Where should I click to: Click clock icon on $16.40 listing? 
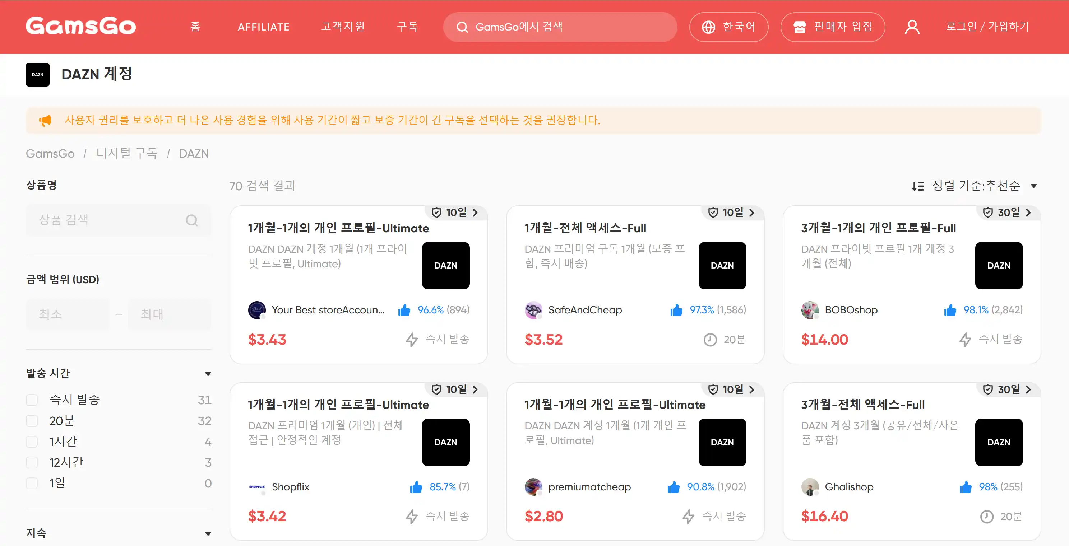tap(986, 517)
